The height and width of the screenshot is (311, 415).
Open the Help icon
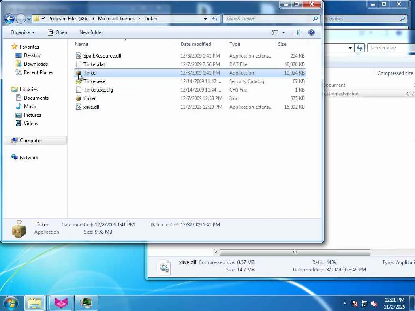click(x=312, y=32)
